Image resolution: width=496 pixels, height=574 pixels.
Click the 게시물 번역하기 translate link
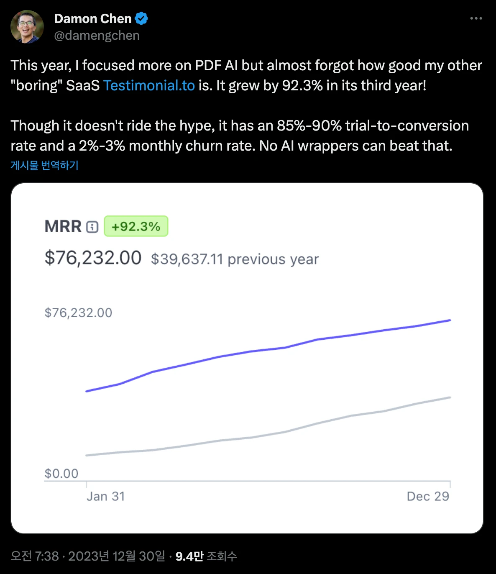44,165
